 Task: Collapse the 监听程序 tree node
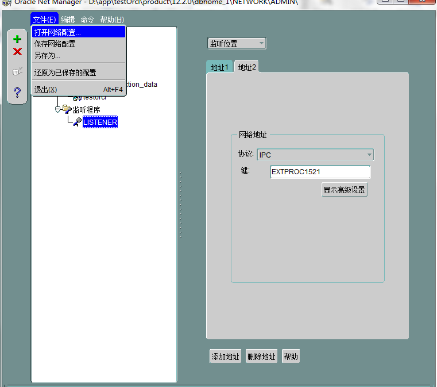57,109
